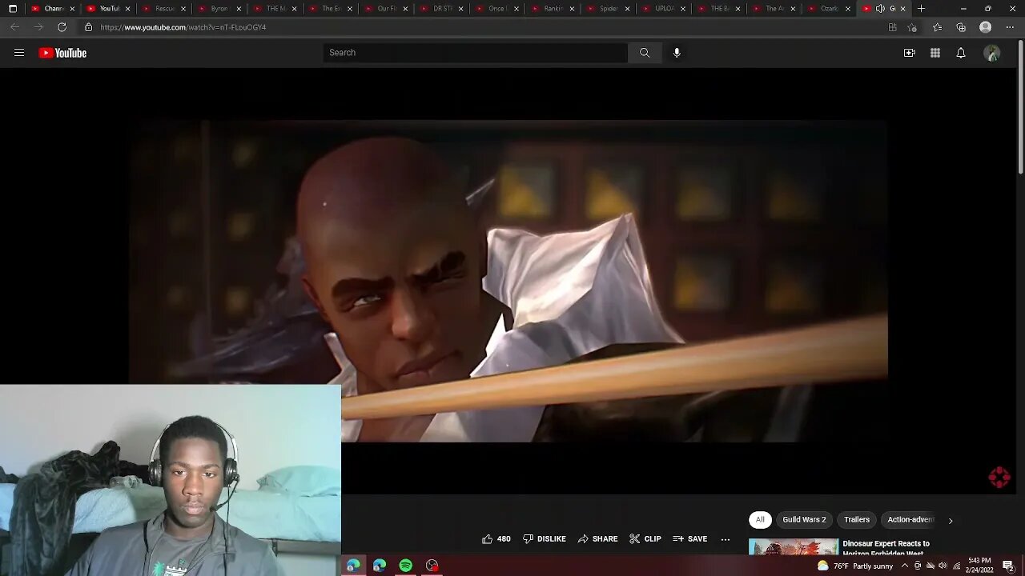The width and height of the screenshot is (1025, 576).
Task: Show hidden system tray icons
Action: (905, 566)
